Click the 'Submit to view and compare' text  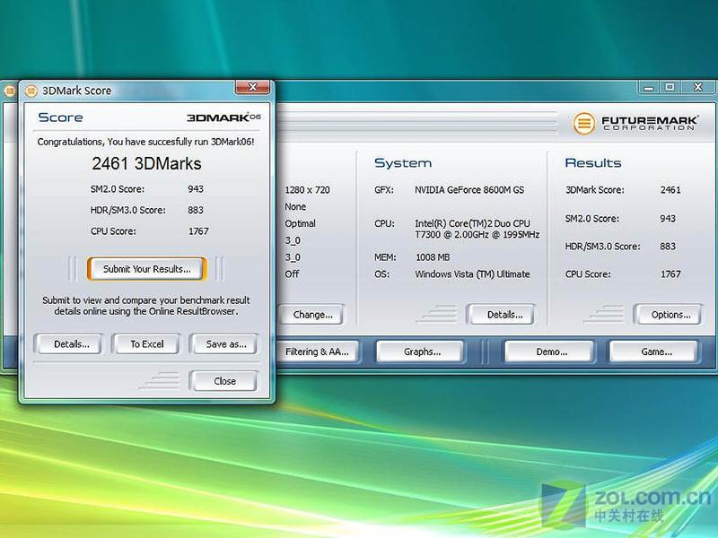pyautogui.click(x=146, y=306)
